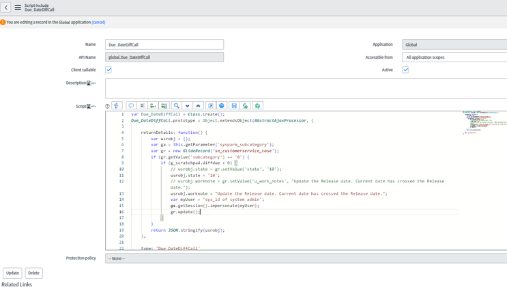Screen dimensions: 507x287
Task: Click the 'return JSON.stringify(usrobj)' line
Action: point(188,230)
